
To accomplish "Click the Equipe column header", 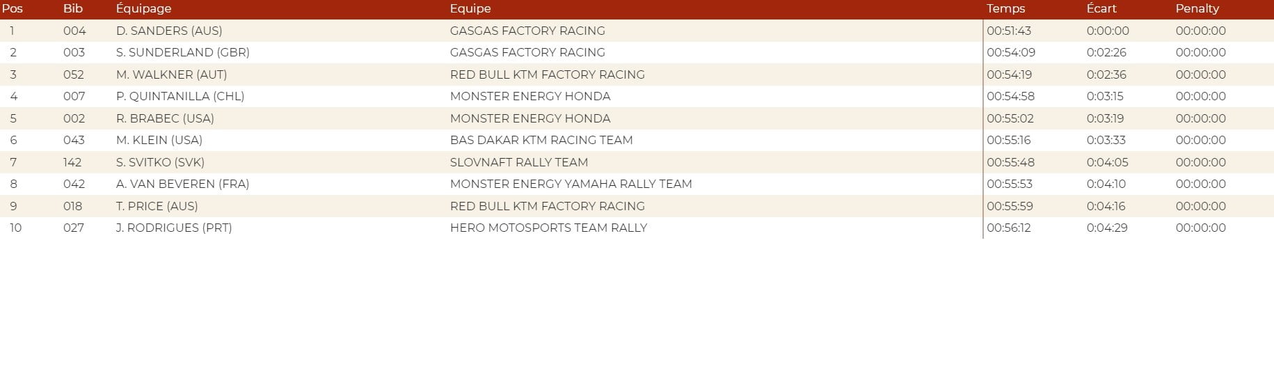I will click(470, 9).
